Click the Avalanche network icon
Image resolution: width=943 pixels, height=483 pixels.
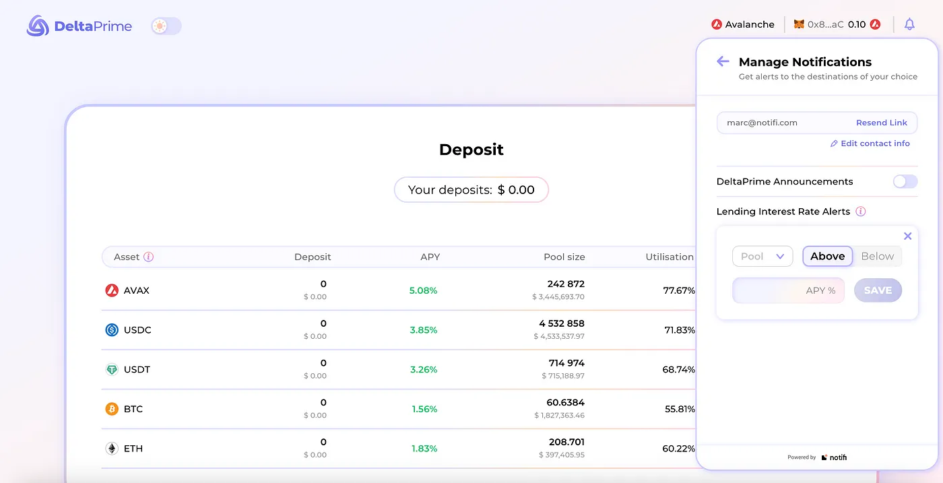717,24
